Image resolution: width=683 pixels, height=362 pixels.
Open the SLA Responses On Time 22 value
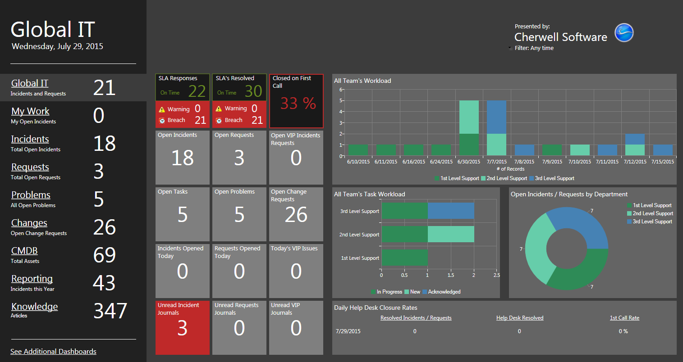197,91
